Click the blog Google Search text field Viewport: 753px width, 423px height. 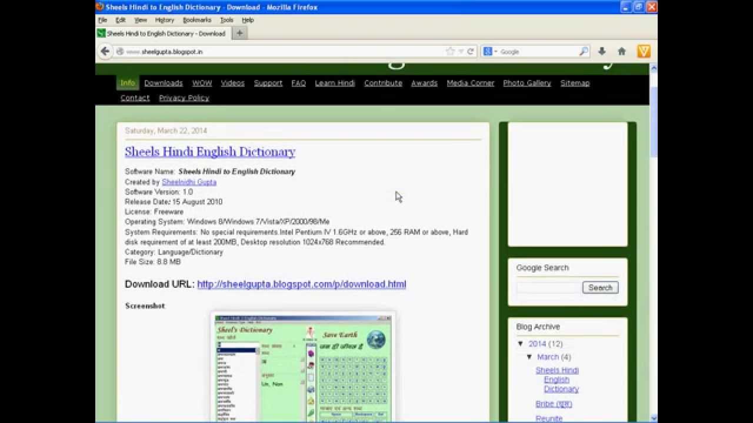click(548, 287)
